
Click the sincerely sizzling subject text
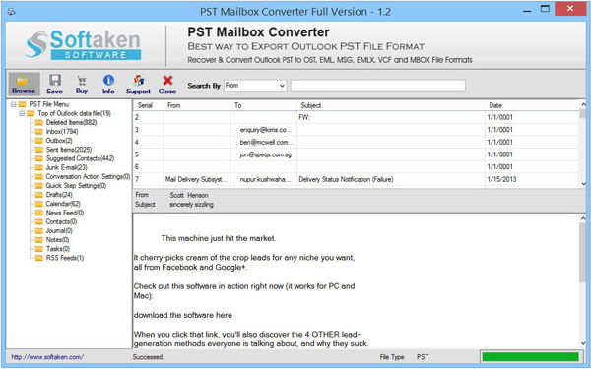point(191,204)
